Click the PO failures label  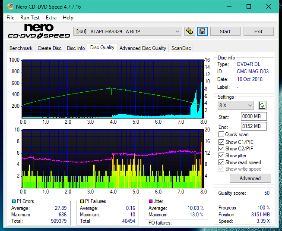pos(160,223)
